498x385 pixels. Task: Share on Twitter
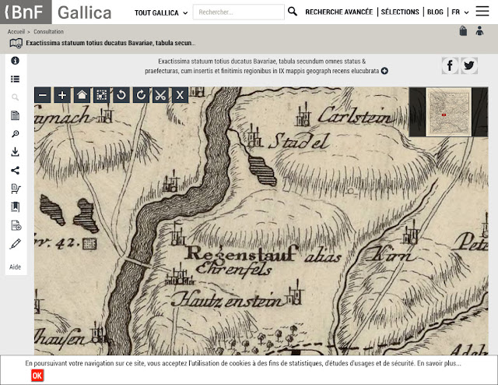pos(469,65)
